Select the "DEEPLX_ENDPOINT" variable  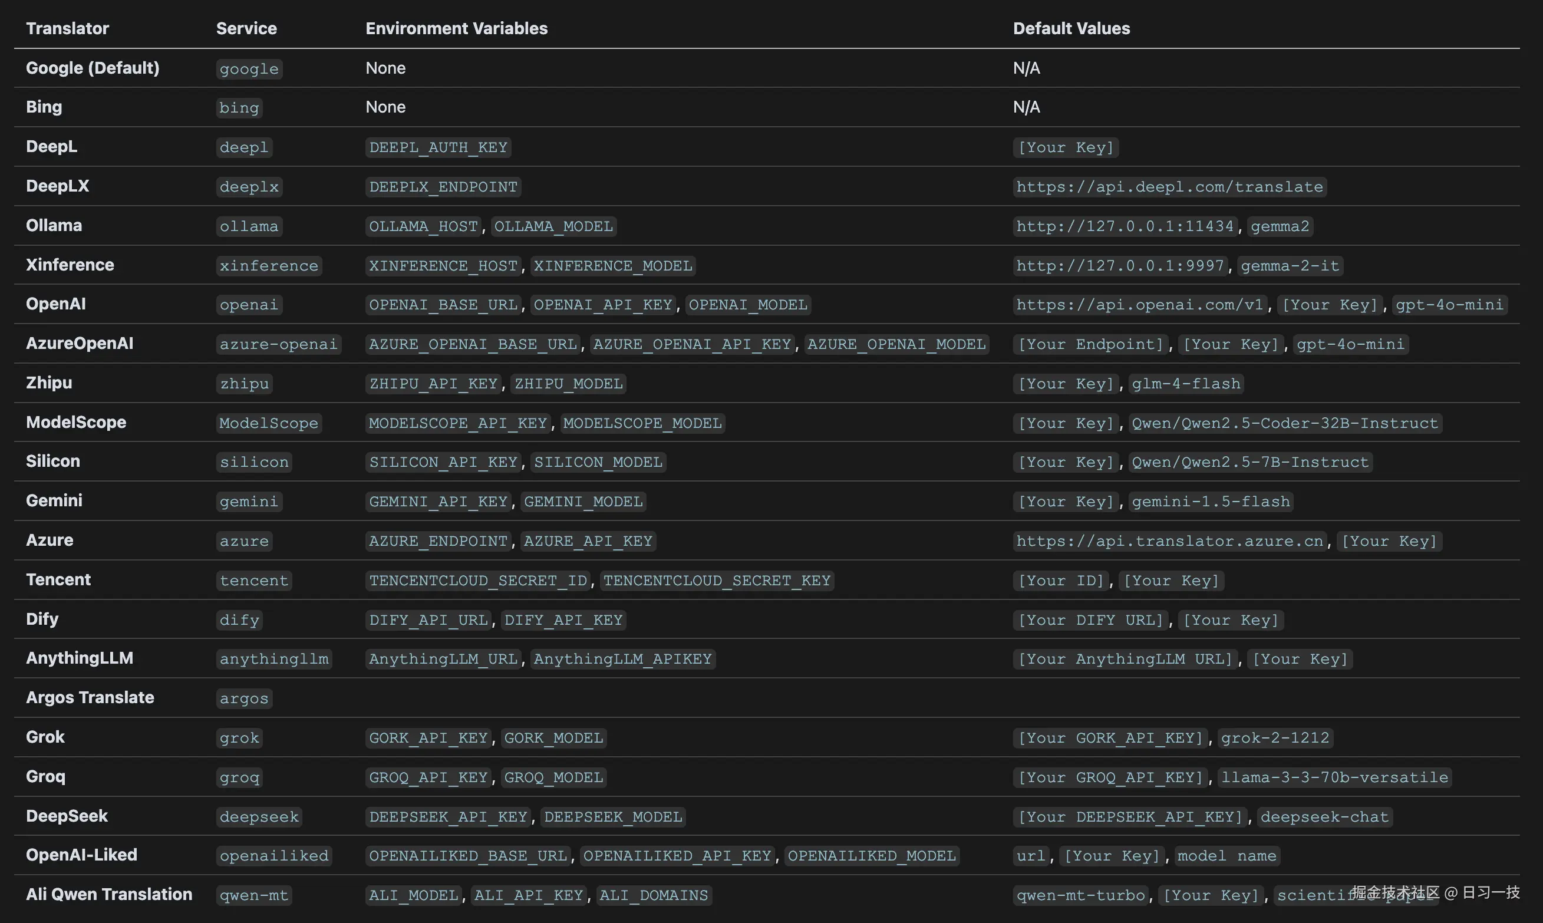coord(443,187)
